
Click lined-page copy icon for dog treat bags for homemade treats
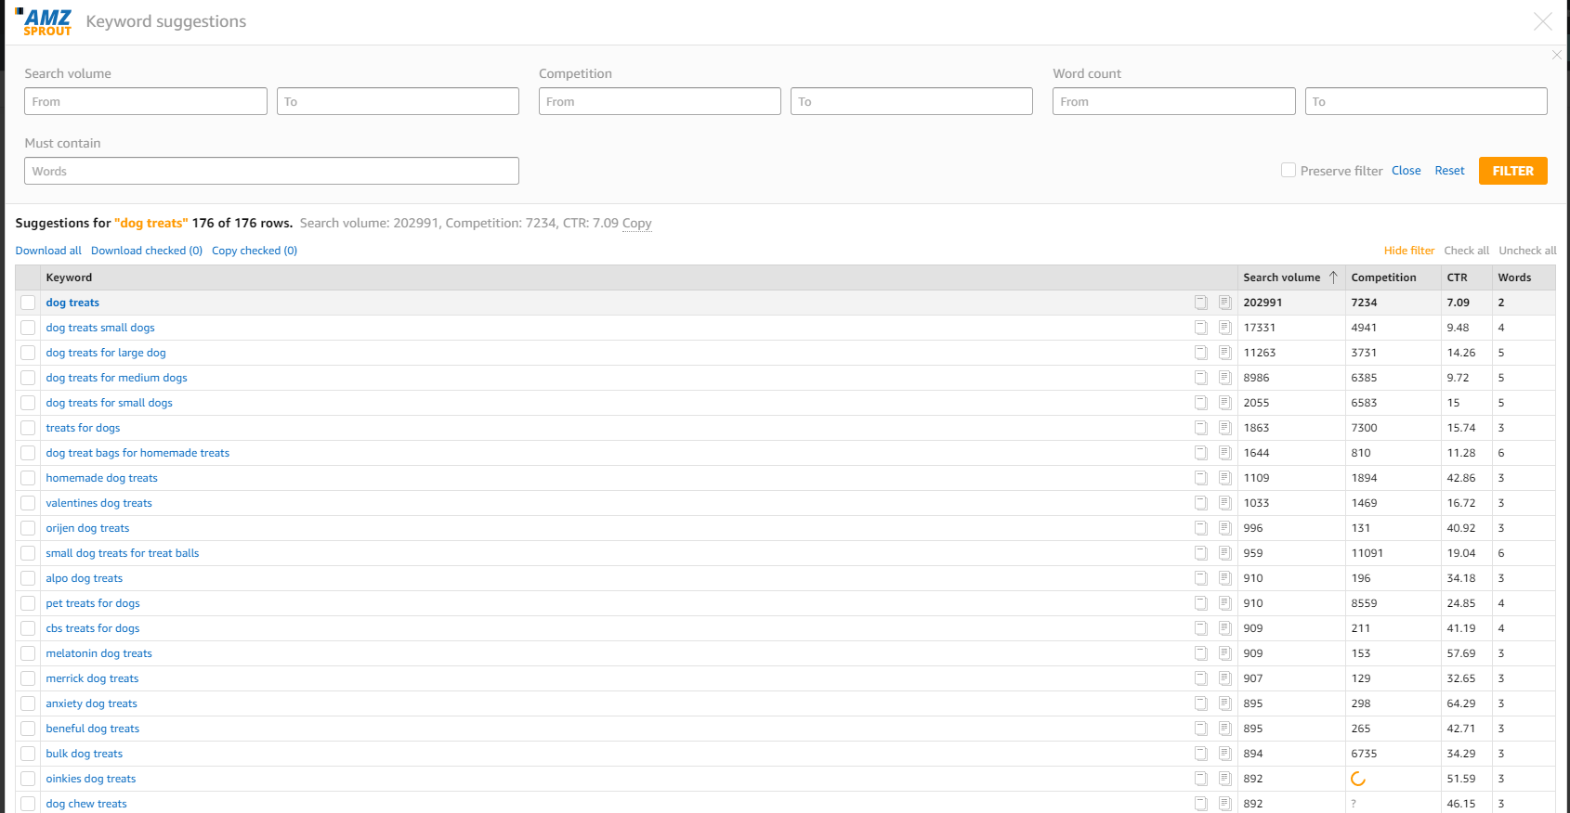pyautogui.click(x=1224, y=453)
